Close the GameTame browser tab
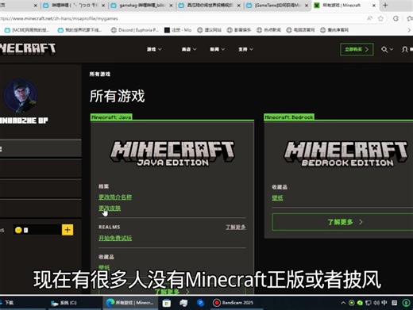This screenshot has width=413, height=310. (307, 6)
